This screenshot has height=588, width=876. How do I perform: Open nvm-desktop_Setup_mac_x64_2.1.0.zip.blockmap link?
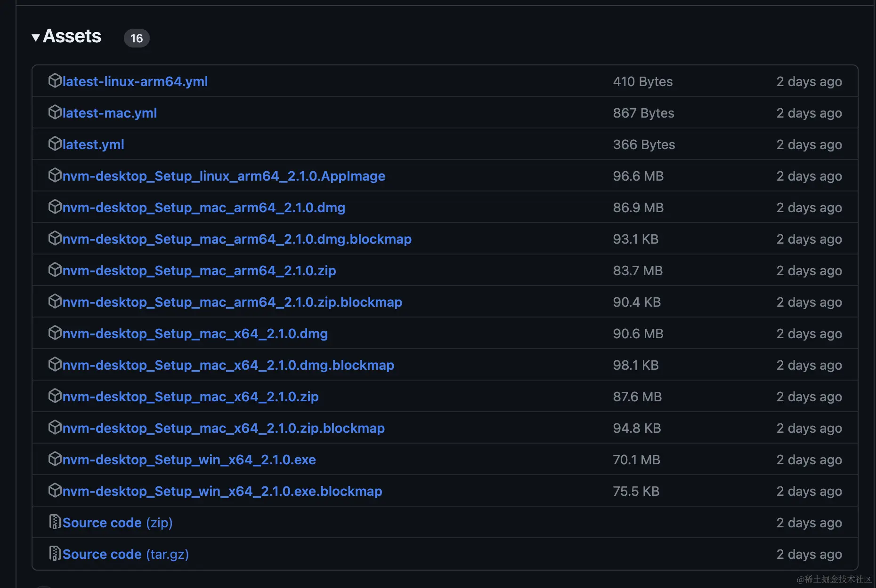click(x=224, y=428)
